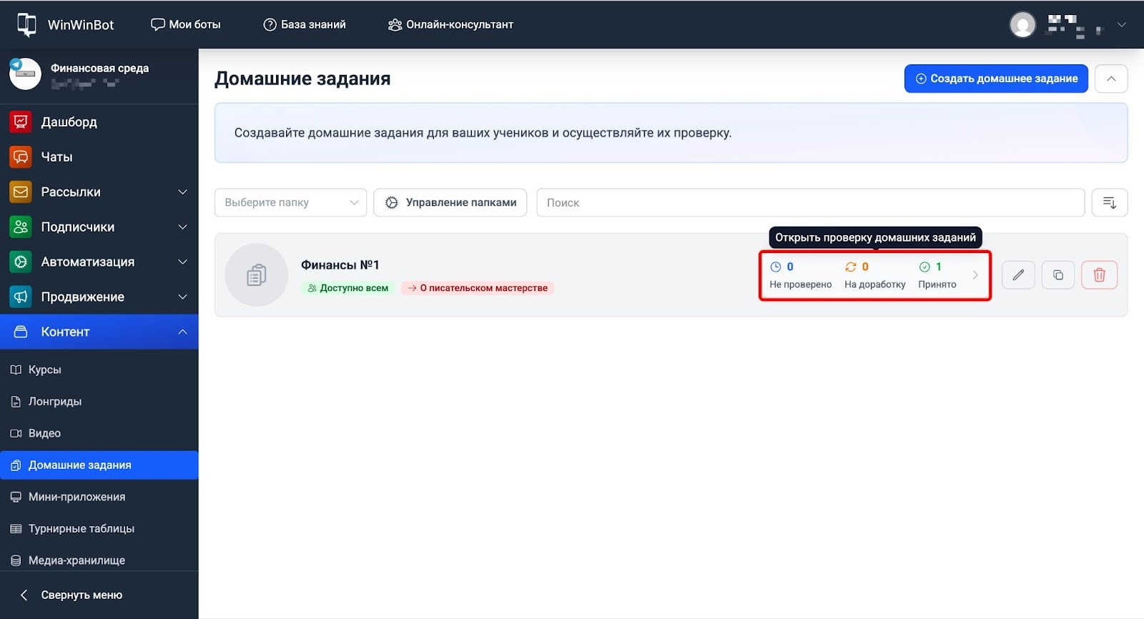Open Чаты from the sidebar
The height and width of the screenshot is (619, 1144).
[x=56, y=157]
